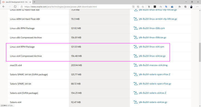The width and height of the screenshot is (201, 107).
Task: Open link jdk-8u261-solaris-x64.tar.Z
Action: [153, 93]
